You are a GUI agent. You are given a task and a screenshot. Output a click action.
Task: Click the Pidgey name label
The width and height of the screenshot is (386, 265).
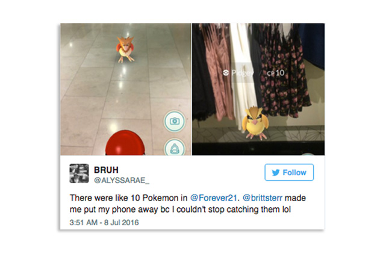(x=242, y=73)
